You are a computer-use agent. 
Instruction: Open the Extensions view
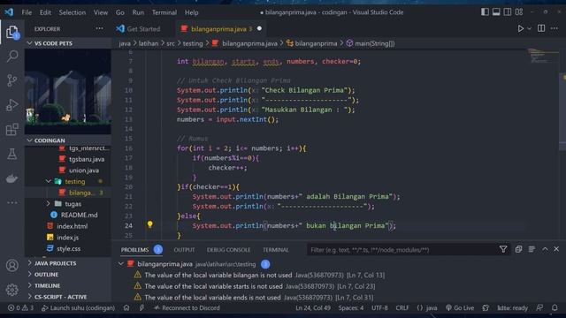pos(11,130)
